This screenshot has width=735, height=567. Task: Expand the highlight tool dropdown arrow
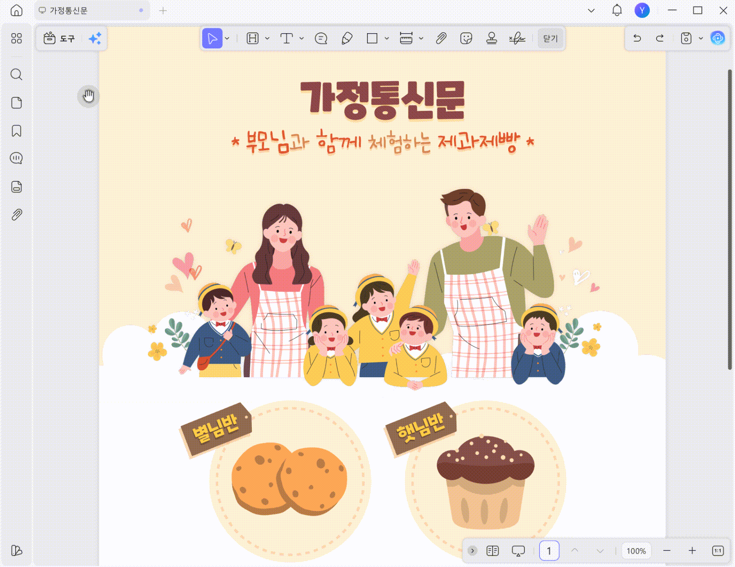coord(268,39)
